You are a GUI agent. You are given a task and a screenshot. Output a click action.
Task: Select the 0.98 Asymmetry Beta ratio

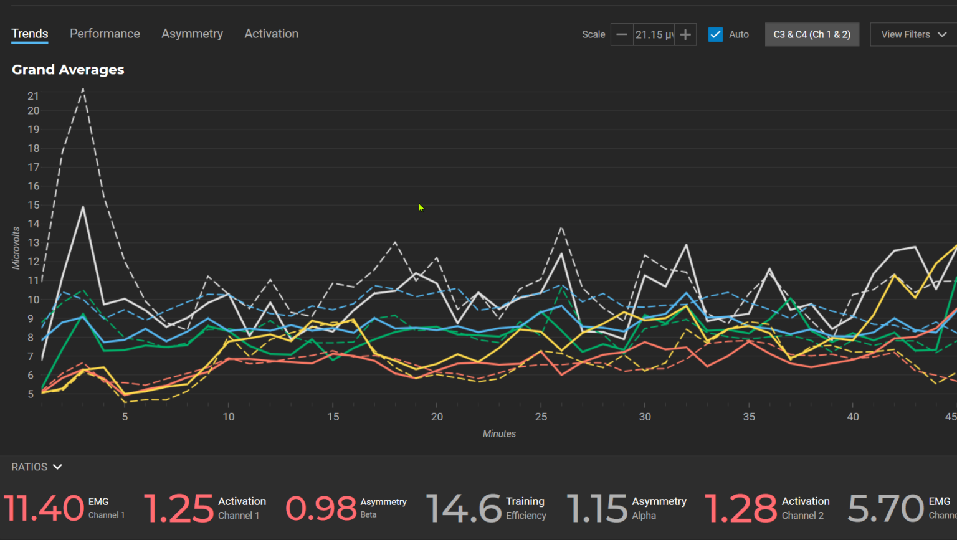346,508
